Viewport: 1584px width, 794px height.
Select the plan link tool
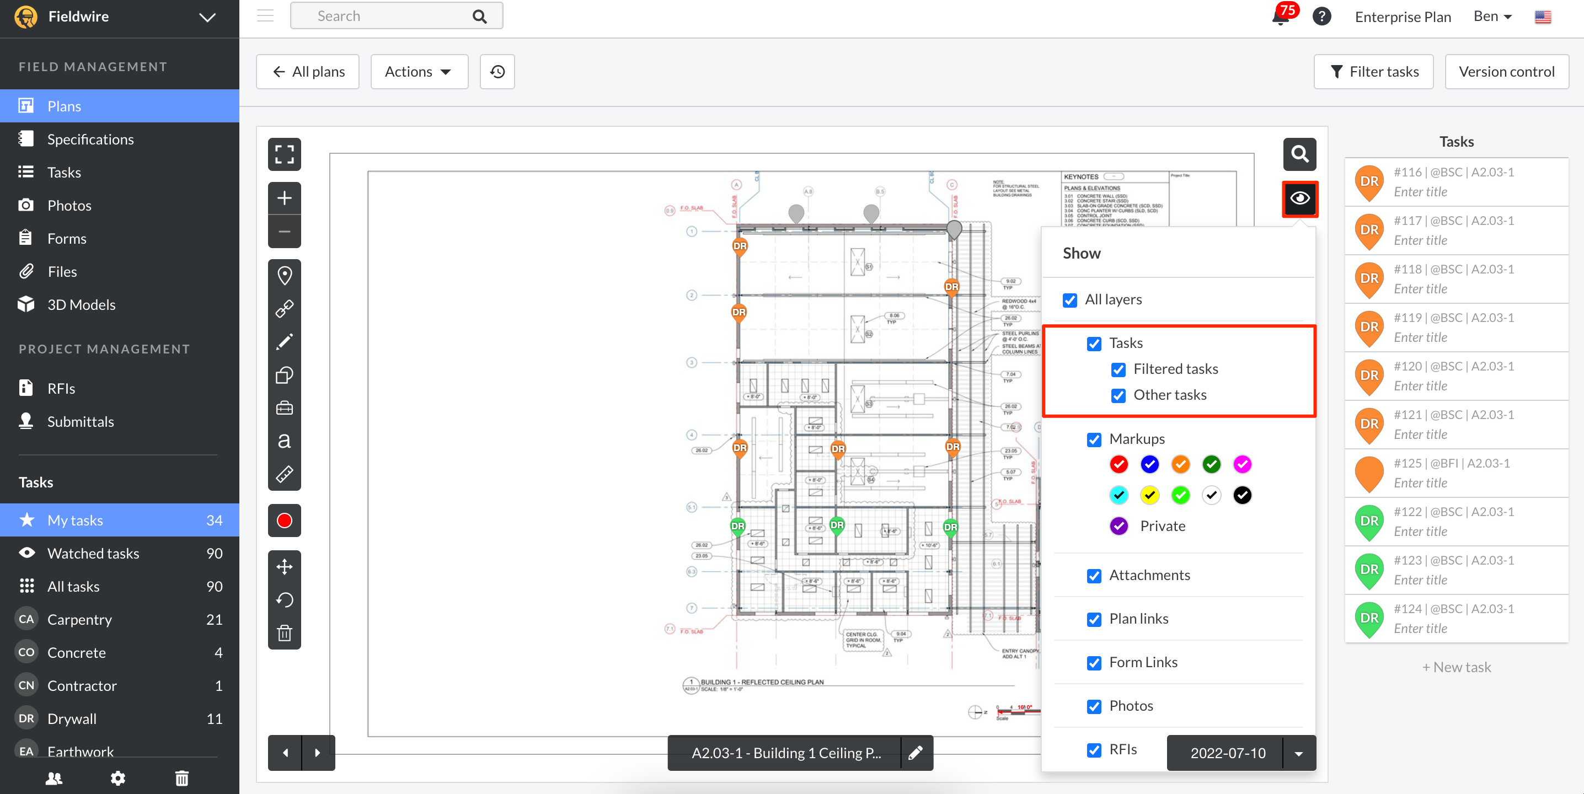point(284,309)
